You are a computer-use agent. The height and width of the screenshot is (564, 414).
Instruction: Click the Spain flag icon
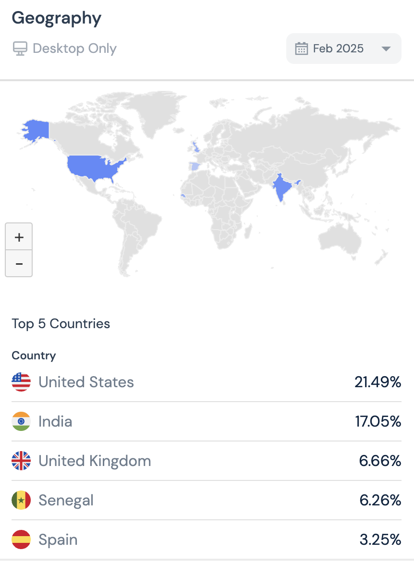pos(21,539)
